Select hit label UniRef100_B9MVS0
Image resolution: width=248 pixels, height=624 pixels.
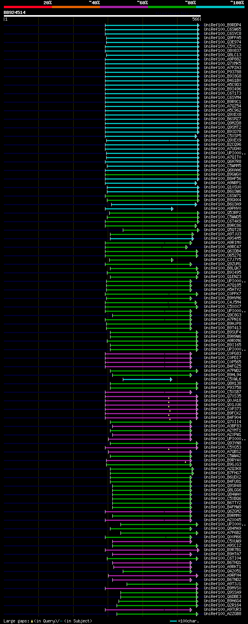[222, 588]
